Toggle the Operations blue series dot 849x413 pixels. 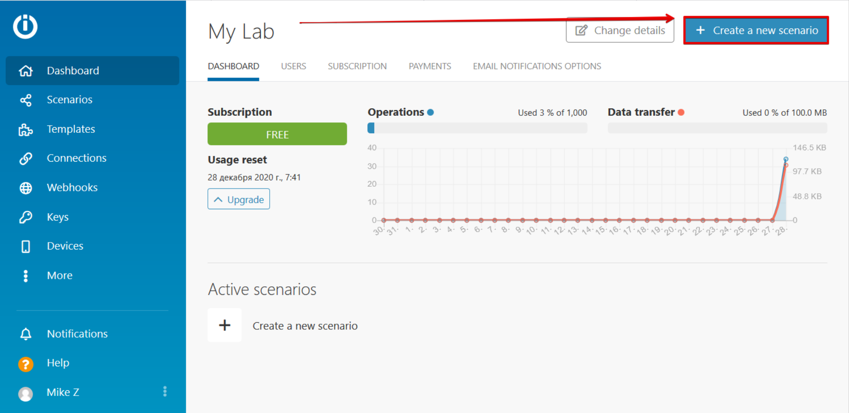tap(430, 112)
